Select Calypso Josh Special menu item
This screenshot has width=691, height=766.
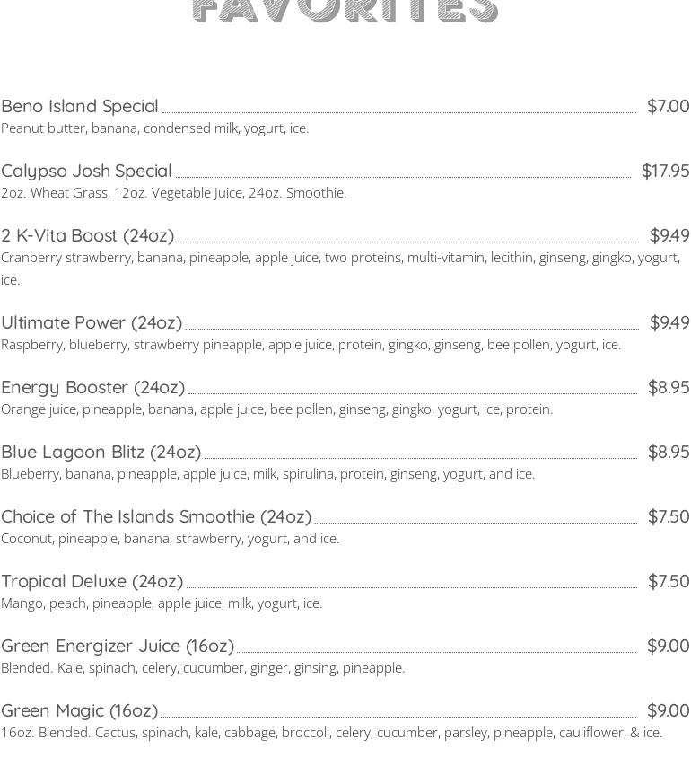pyautogui.click(x=86, y=171)
